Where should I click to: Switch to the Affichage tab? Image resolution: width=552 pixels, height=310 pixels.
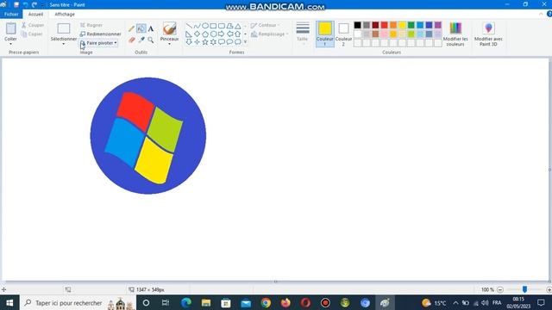65,14
